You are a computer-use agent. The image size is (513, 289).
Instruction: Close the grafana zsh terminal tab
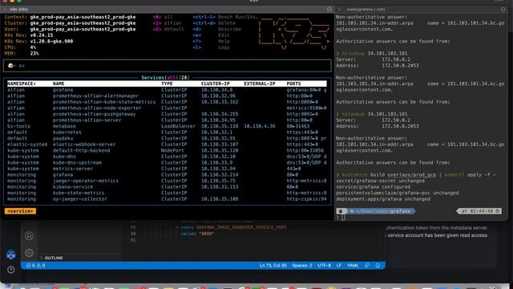[x=339, y=10]
